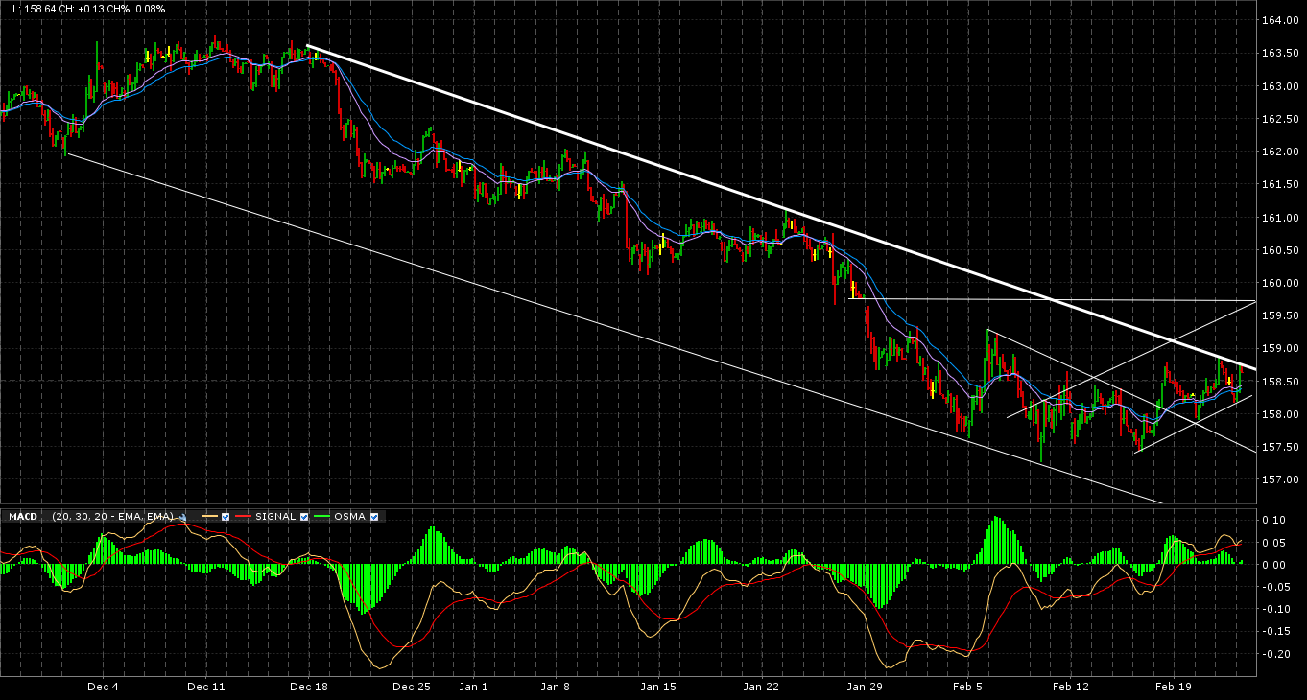Click the Dec 4 date label
This screenshot has width=1307, height=700.
(103, 687)
